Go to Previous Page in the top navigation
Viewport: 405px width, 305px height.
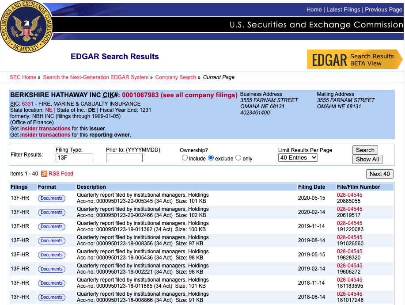click(x=383, y=10)
